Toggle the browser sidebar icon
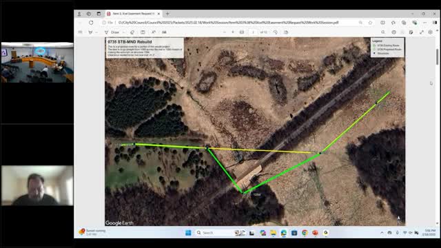This screenshot has height=248, width=441. (435, 23)
